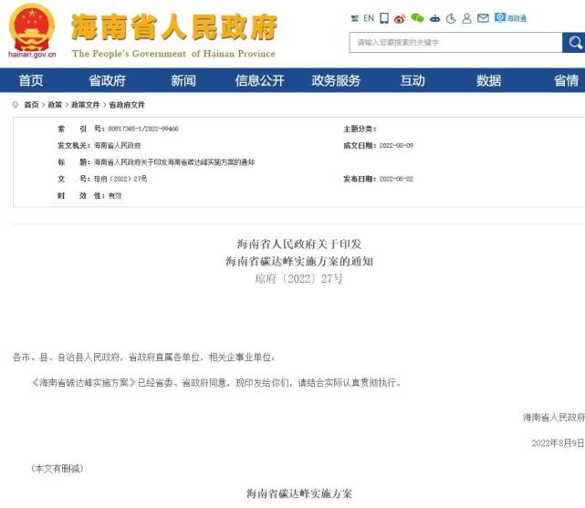
Task: Go to the 首页 navigation tab
Action: pyautogui.click(x=31, y=80)
